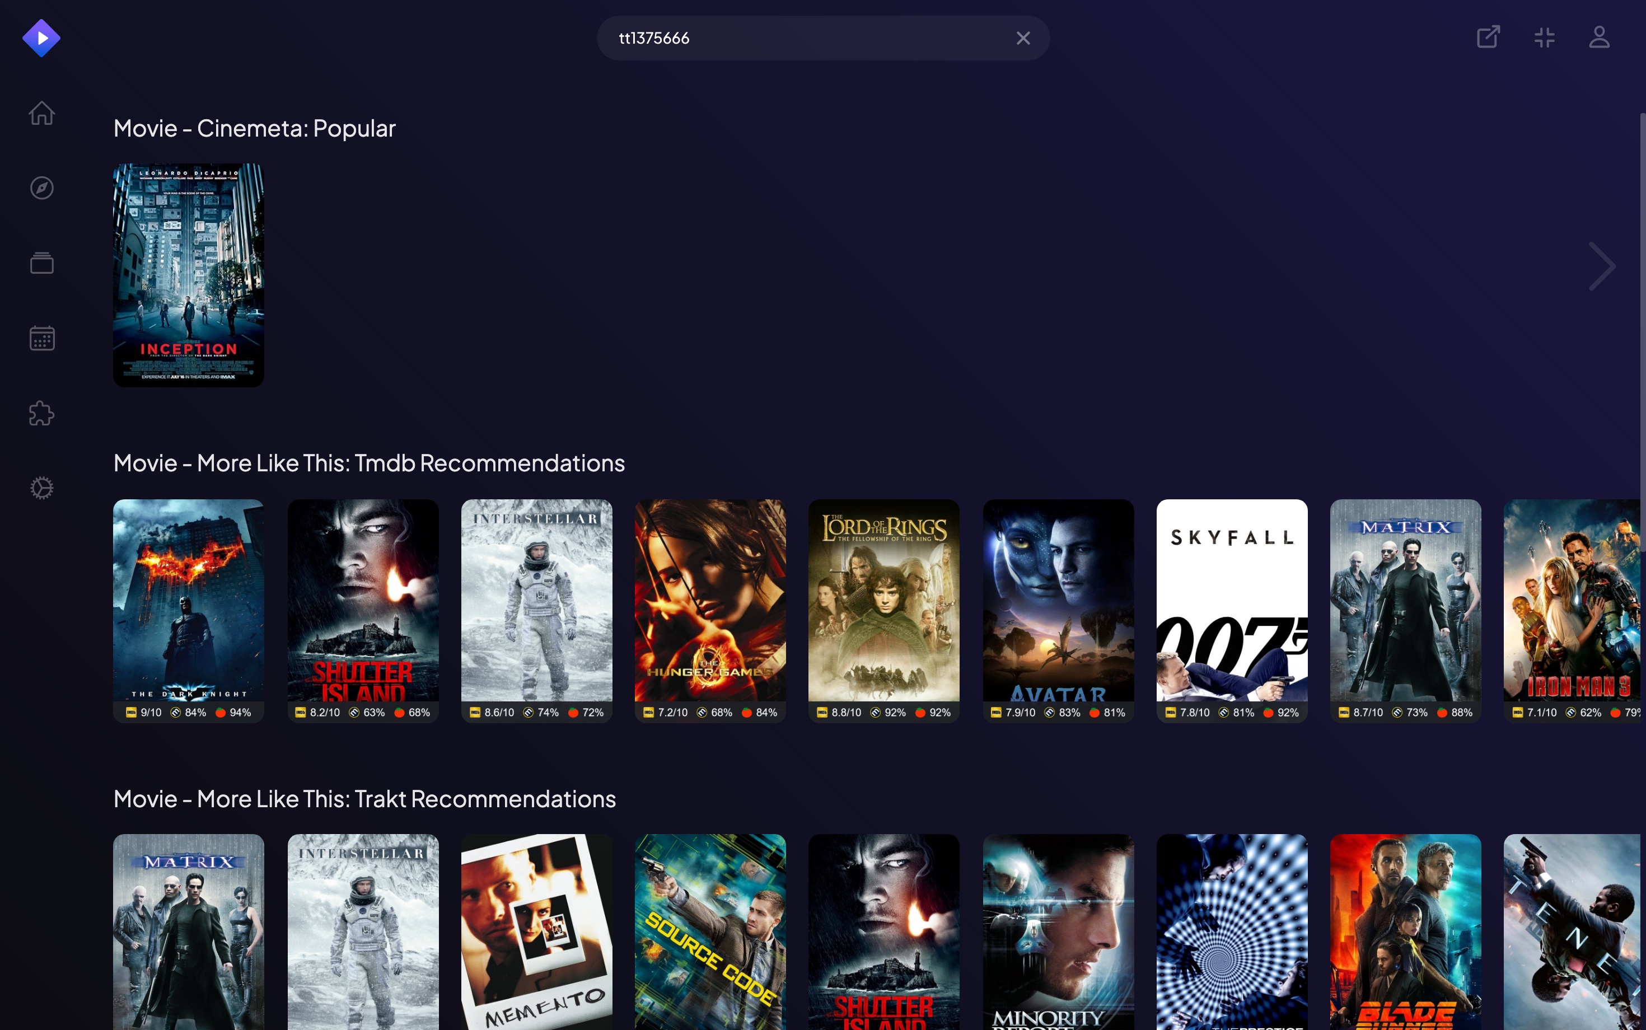
Task: Open the Calendar icon in sidebar
Action: tap(41, 338)
